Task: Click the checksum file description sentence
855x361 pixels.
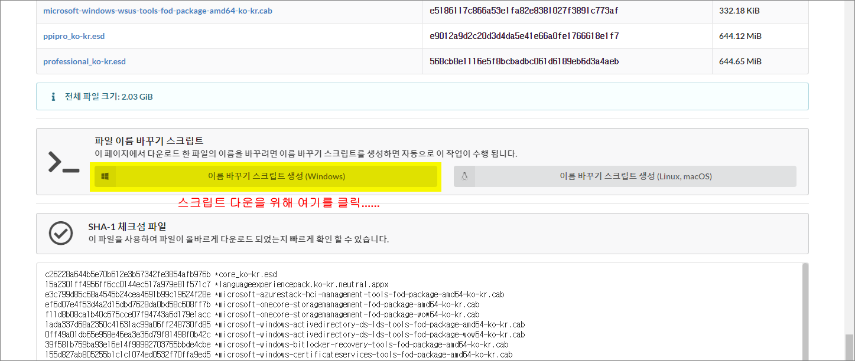Action: click(x=238, y=239)
